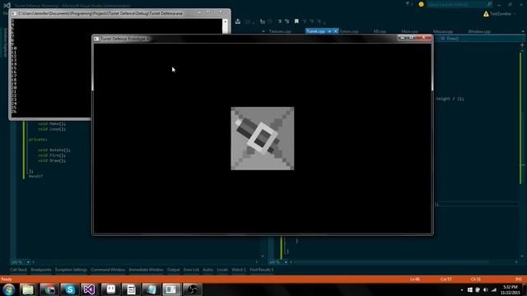Switch to the running game window taskbar icon
Image resolution: width=527 pixels, height=296 pixels.
(171, 289)
